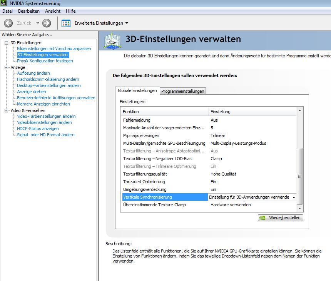Select the Umgebungsverdeckung row

pos(209,189)
